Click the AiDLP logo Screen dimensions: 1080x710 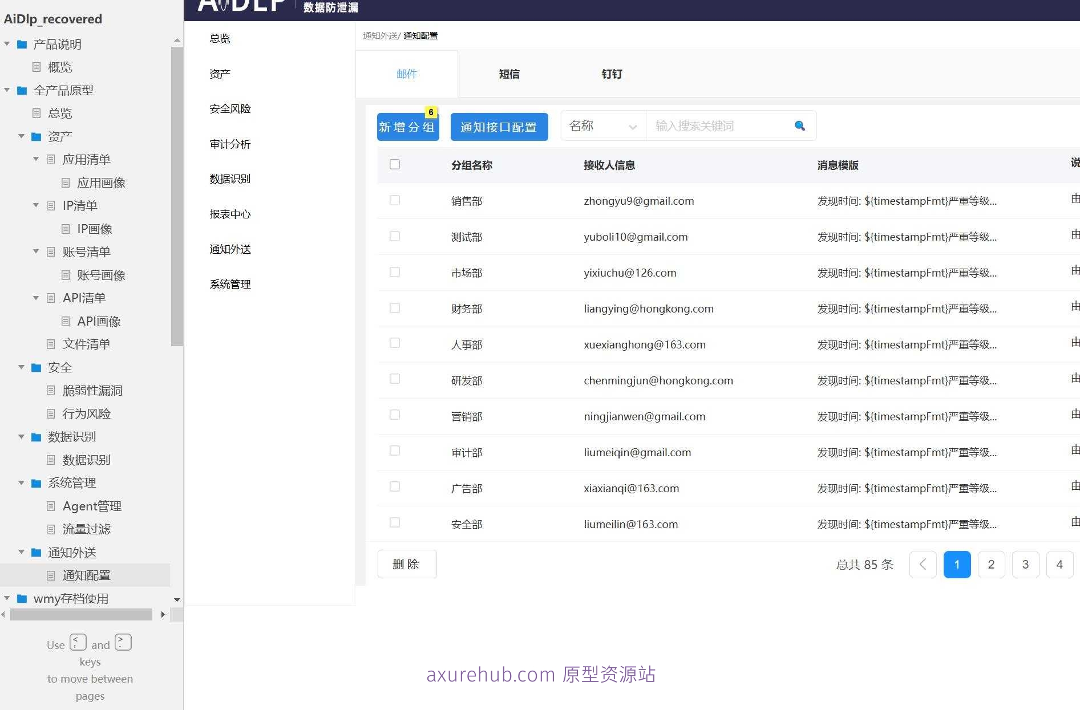(x=241, y=7)
